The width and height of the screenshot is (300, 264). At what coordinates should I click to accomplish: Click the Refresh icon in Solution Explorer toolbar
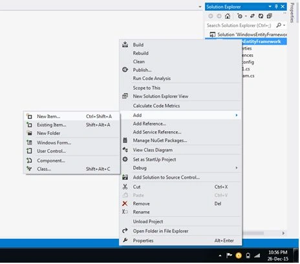261,16
